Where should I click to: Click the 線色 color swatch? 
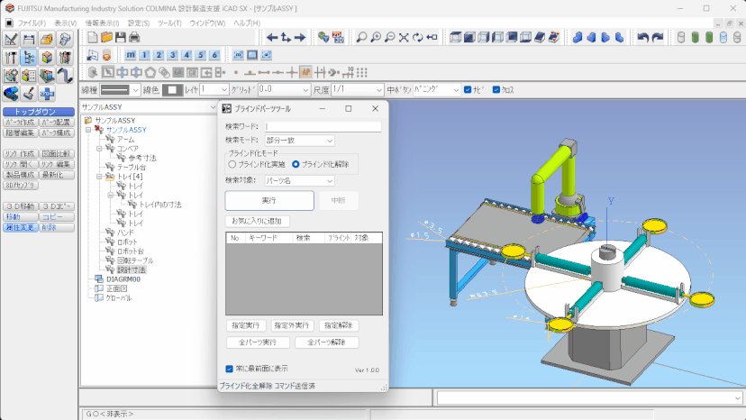click(x=173, y=90)
